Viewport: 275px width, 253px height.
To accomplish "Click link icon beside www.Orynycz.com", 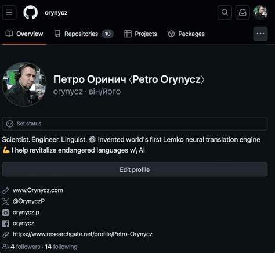I will pos(6,191).
